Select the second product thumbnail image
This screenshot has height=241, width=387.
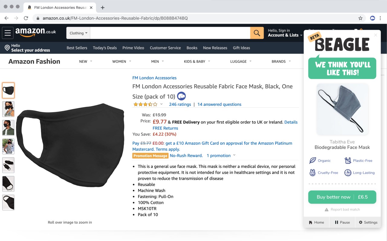(x=8, y=109)
